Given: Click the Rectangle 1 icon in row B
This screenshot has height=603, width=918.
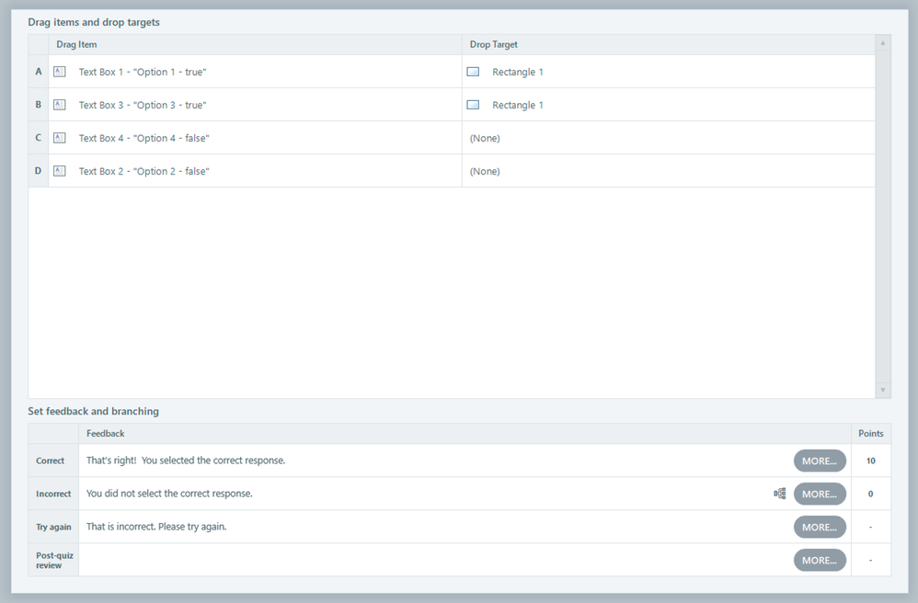Looking at the screenshot, I should (x=473, y=106).
